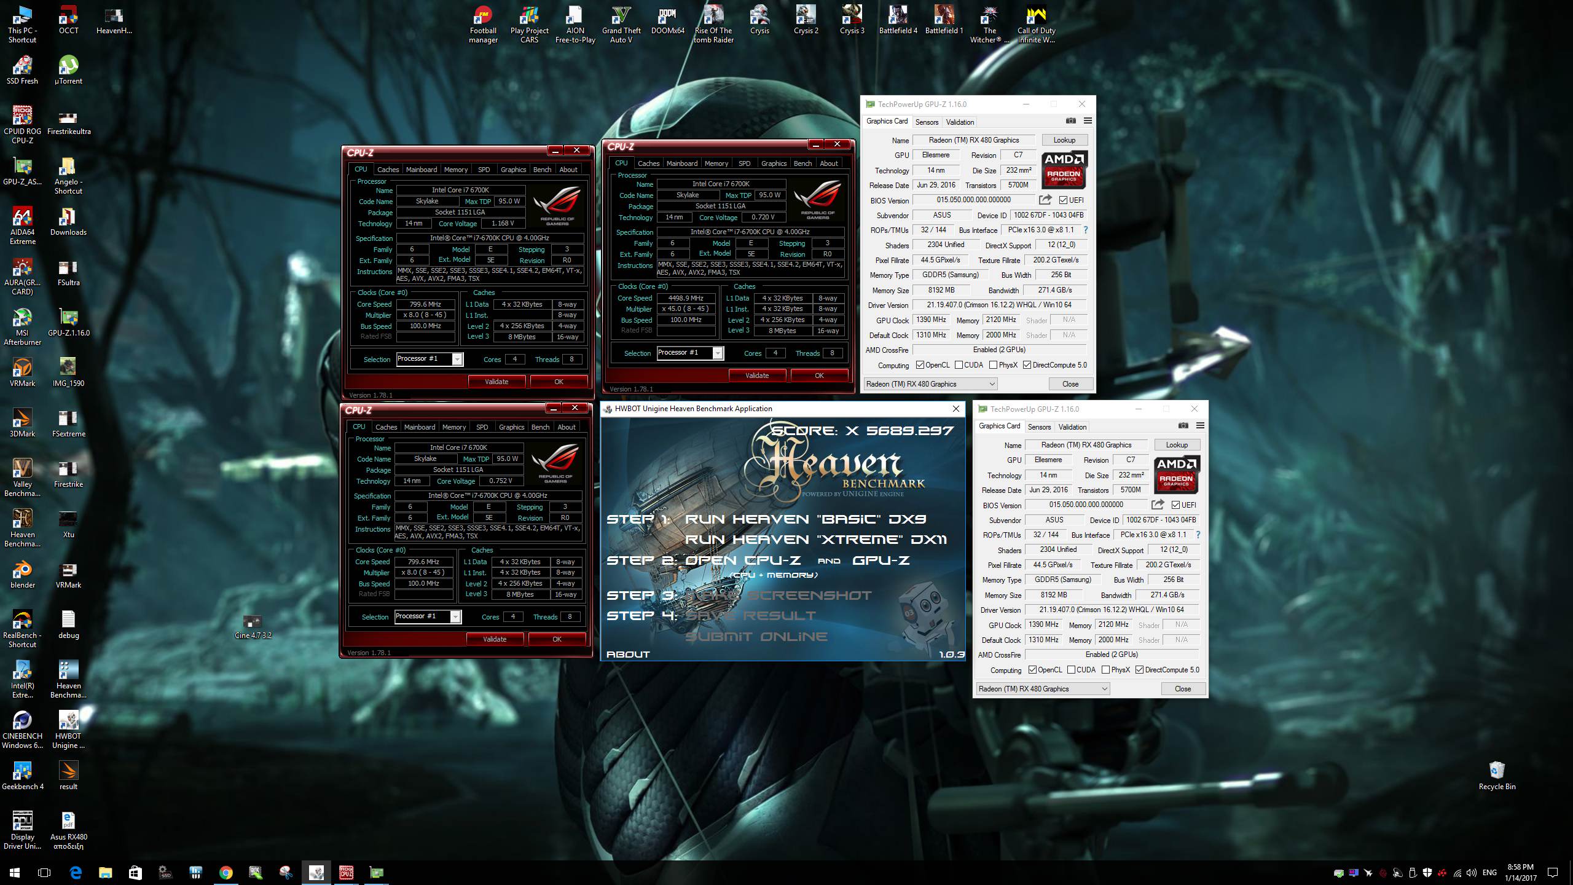Screen dimensions: 1573x885
Task: Toggle the DirectCompute 5.0 checkbox in top GPU-Z
Action: 1027,365
